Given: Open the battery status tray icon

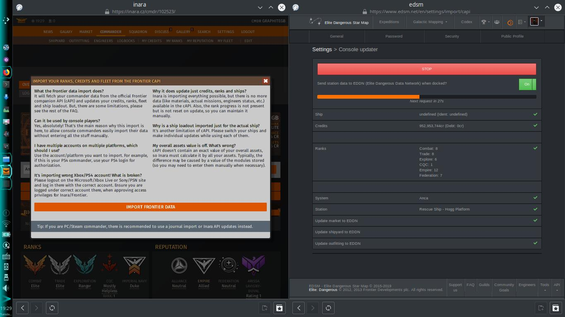Looking at the screenshot, I should point(6,234).
